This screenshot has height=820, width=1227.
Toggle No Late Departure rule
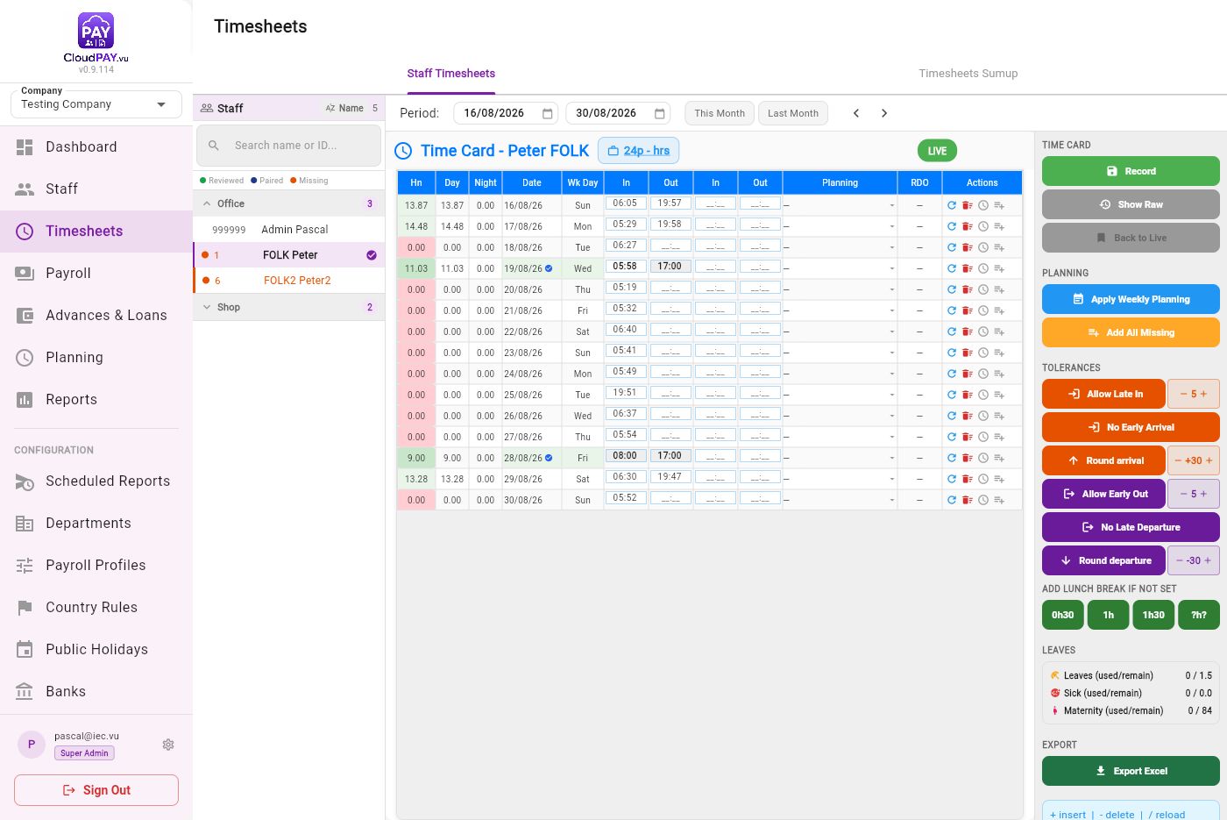[1131, 527]
